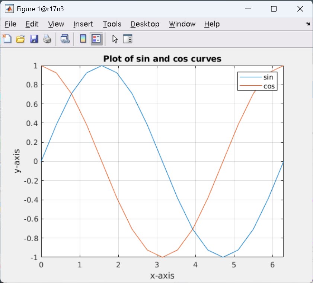Insert a colorbar from the toolbar

click(83, 39)
